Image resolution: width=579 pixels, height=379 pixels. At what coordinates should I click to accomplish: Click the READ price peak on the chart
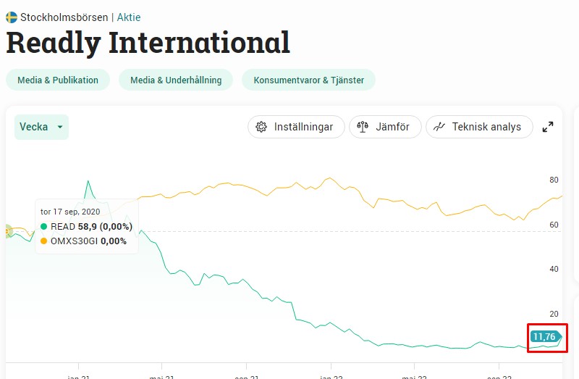tap(88, 181)
